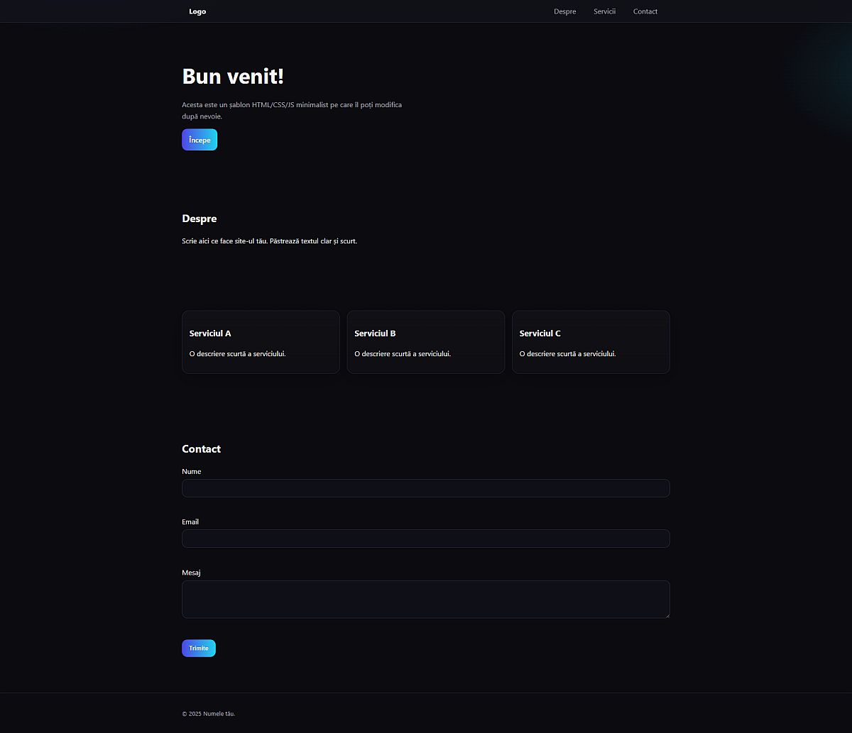Image resolution: width=852 pixels, height=733 pixels.
Task: Select the Serviciul C card
Action: coord(591,342)
